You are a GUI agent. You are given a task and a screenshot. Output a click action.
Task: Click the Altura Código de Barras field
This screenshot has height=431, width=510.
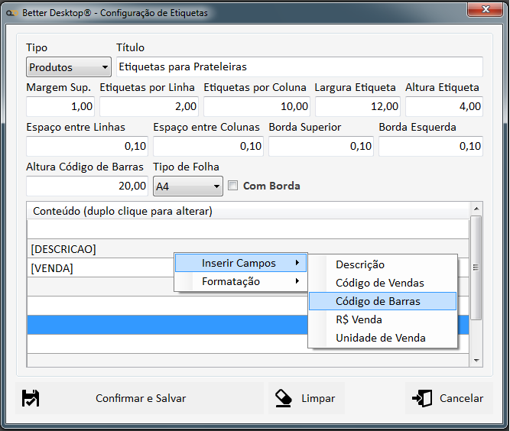pos(87,186)
